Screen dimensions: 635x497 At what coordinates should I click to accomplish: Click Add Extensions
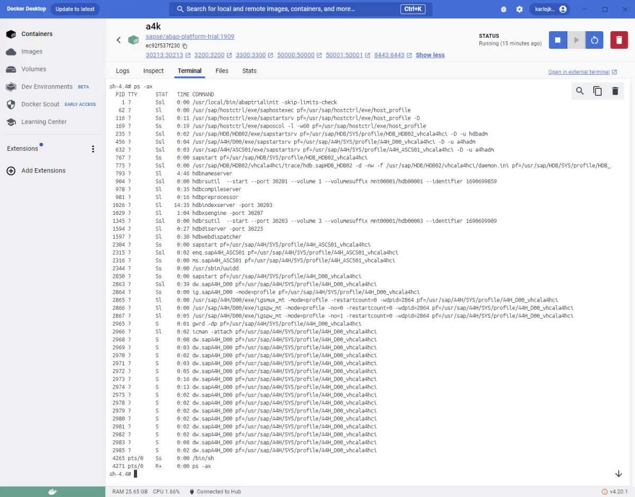[x=43, y=170]
